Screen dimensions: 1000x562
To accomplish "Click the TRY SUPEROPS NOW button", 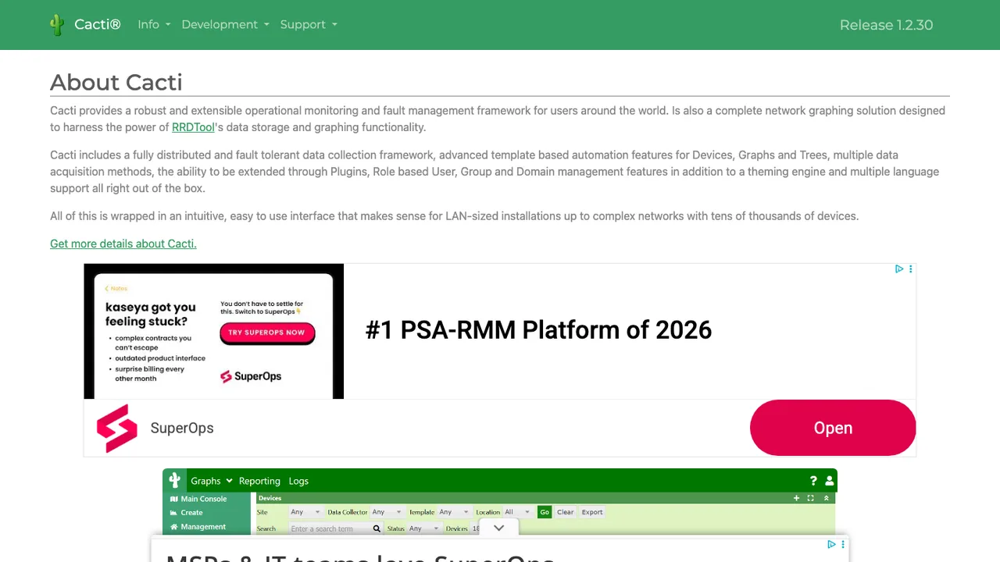I will (x=266, y=333).
